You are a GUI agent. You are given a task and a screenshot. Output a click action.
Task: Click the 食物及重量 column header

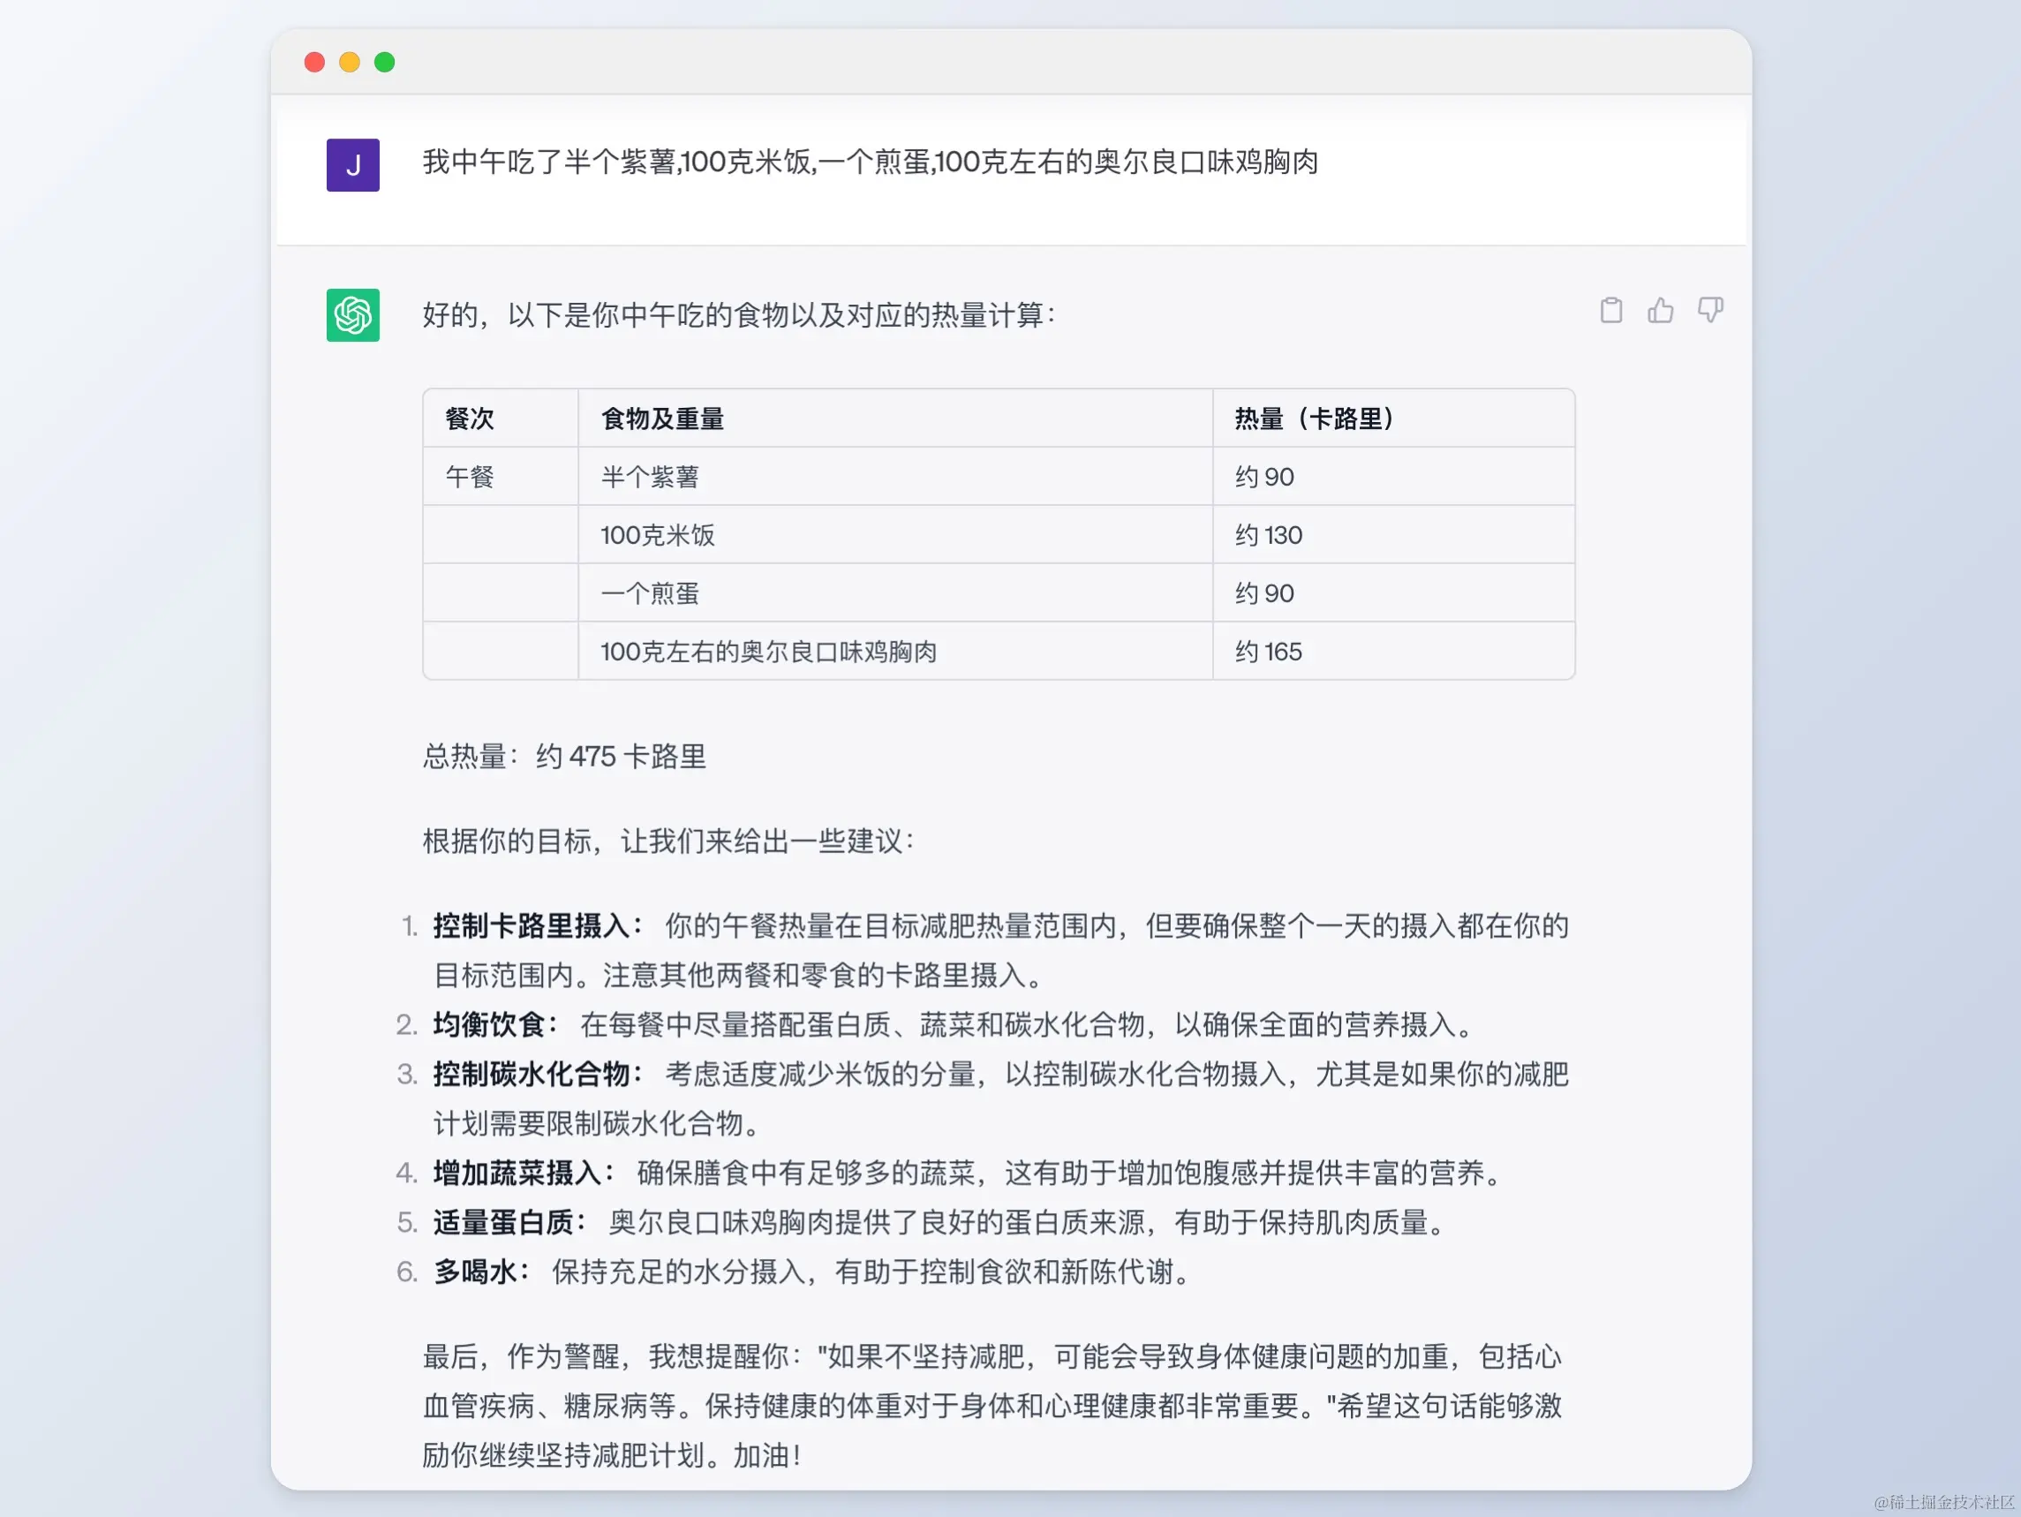[662, 419]
